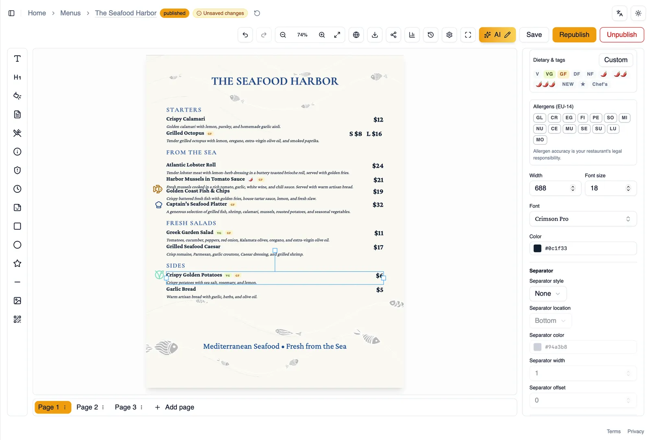
Task: Toggle the DF dietary tag
Action: tap(577, 74)
